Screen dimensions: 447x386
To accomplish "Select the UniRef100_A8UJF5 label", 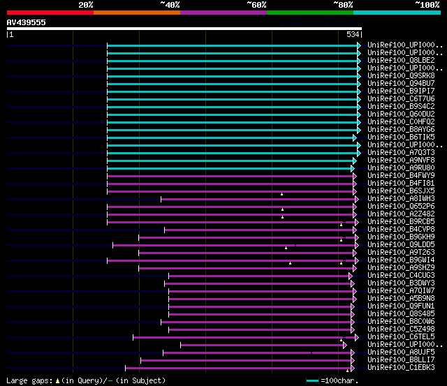I will coord(401,352).
